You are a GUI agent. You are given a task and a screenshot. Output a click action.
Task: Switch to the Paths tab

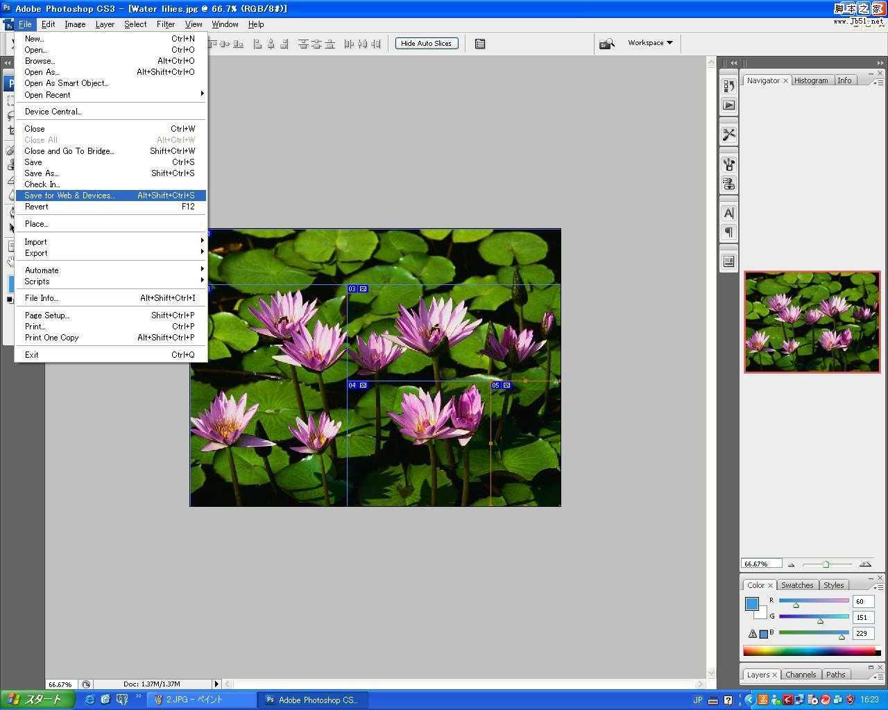[836, 675]
